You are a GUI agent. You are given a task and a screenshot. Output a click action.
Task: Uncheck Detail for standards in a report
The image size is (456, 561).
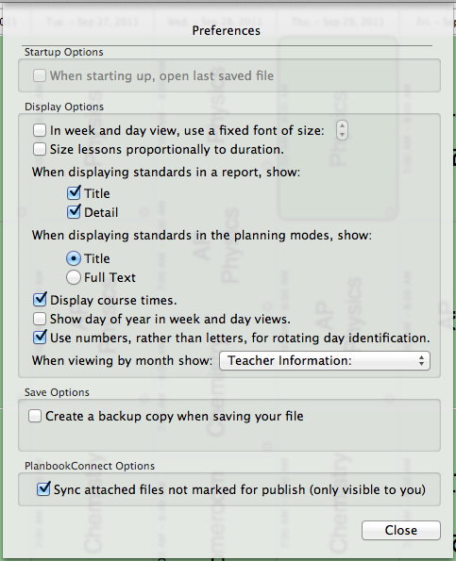(x=74, y=212)
